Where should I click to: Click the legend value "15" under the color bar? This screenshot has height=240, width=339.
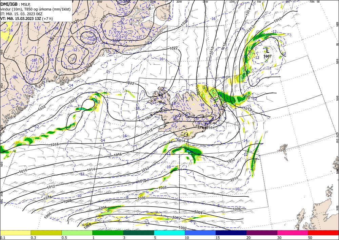click(217, 238)
